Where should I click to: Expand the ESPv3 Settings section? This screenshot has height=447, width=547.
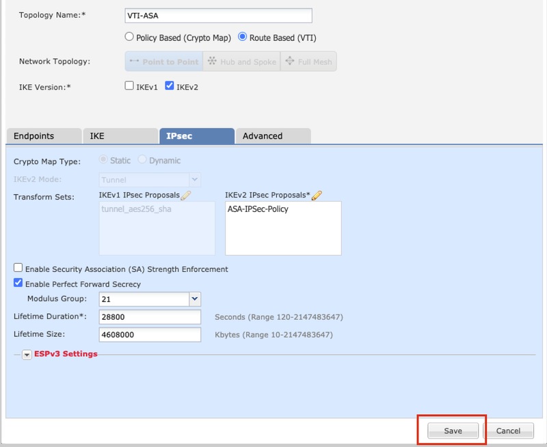pos(27,355)
